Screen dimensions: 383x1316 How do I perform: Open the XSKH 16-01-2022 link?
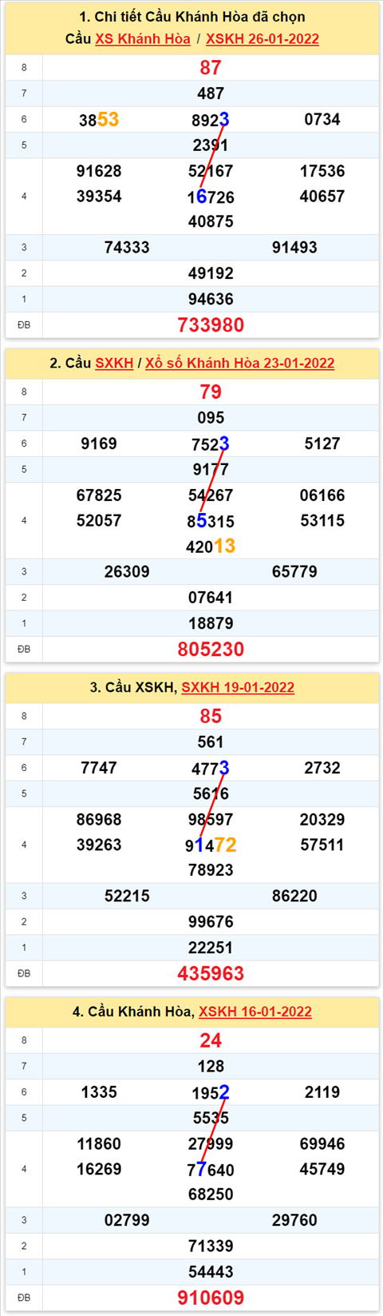(x=255, y=1012)
